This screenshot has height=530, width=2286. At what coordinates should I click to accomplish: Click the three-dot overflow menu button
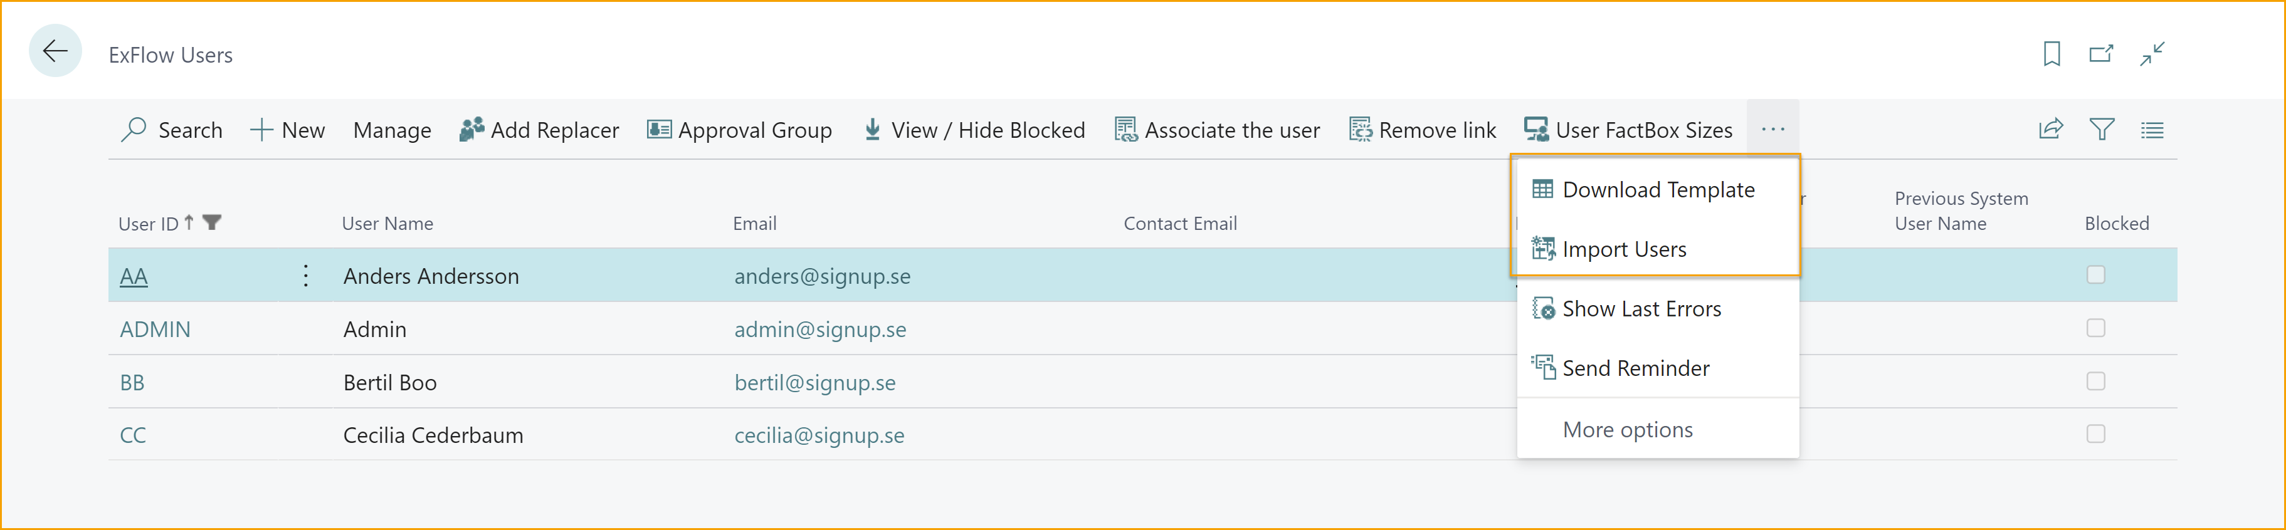click(x=1772, y=130)
